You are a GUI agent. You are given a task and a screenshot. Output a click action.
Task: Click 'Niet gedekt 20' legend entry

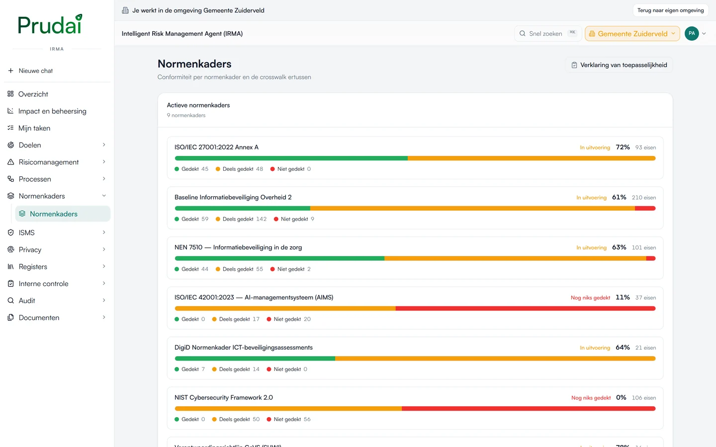click(x=289, y=319)
